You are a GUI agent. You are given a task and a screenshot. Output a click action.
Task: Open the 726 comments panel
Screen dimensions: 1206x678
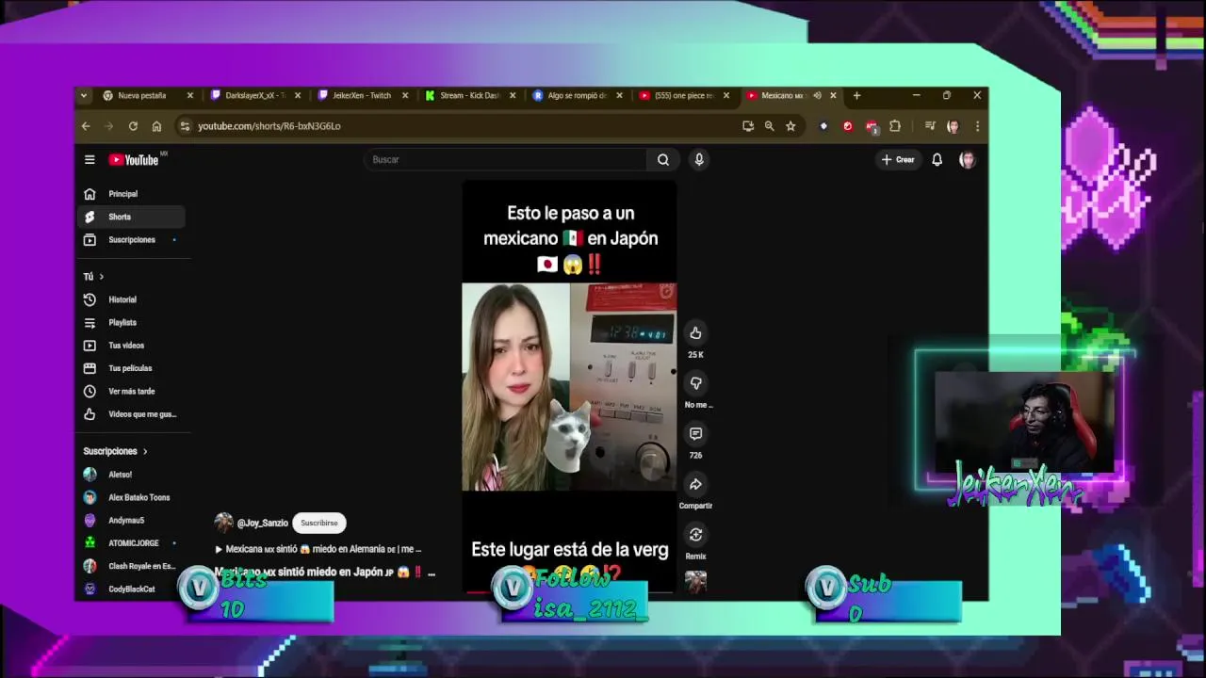(695, 434)
